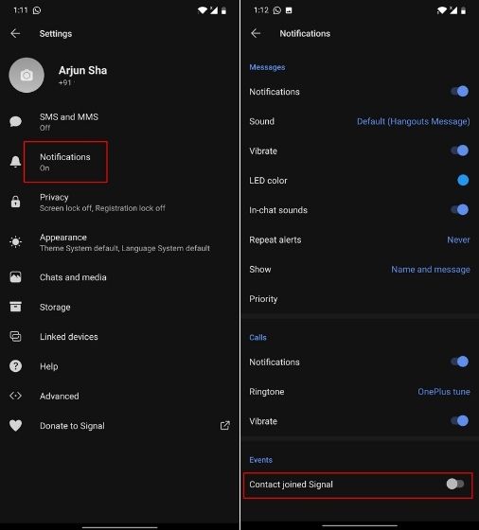Open Privacy settings
This screenshot has height=530, width=479.
click(119, 203)
